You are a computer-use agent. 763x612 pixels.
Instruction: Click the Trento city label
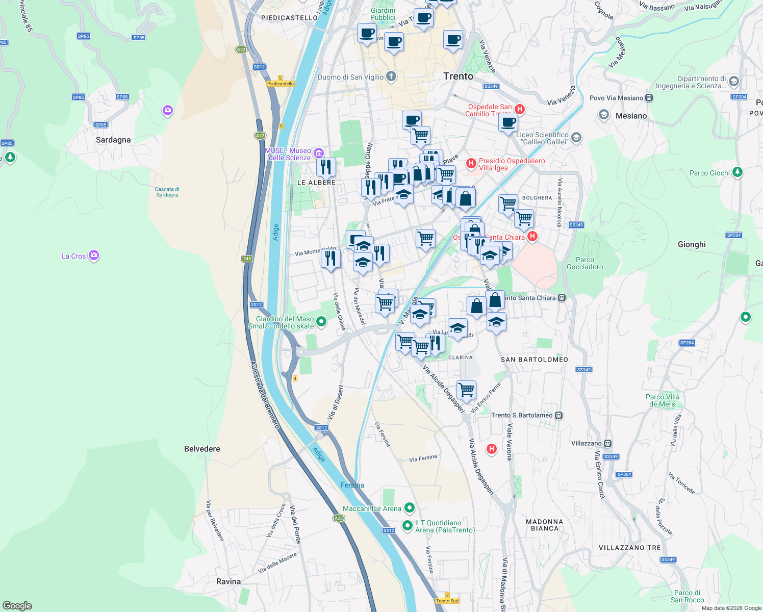[x=458, y=76]
